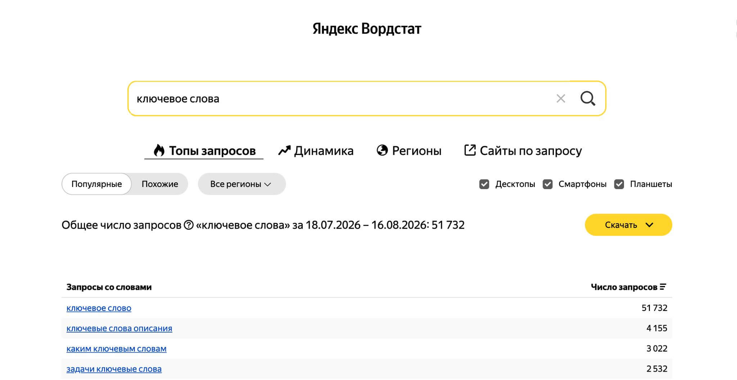Click the date range 18.07.2026 – 16.08.2026 text
The width and height of the screenshot is (737, 380).
point(367,225)
